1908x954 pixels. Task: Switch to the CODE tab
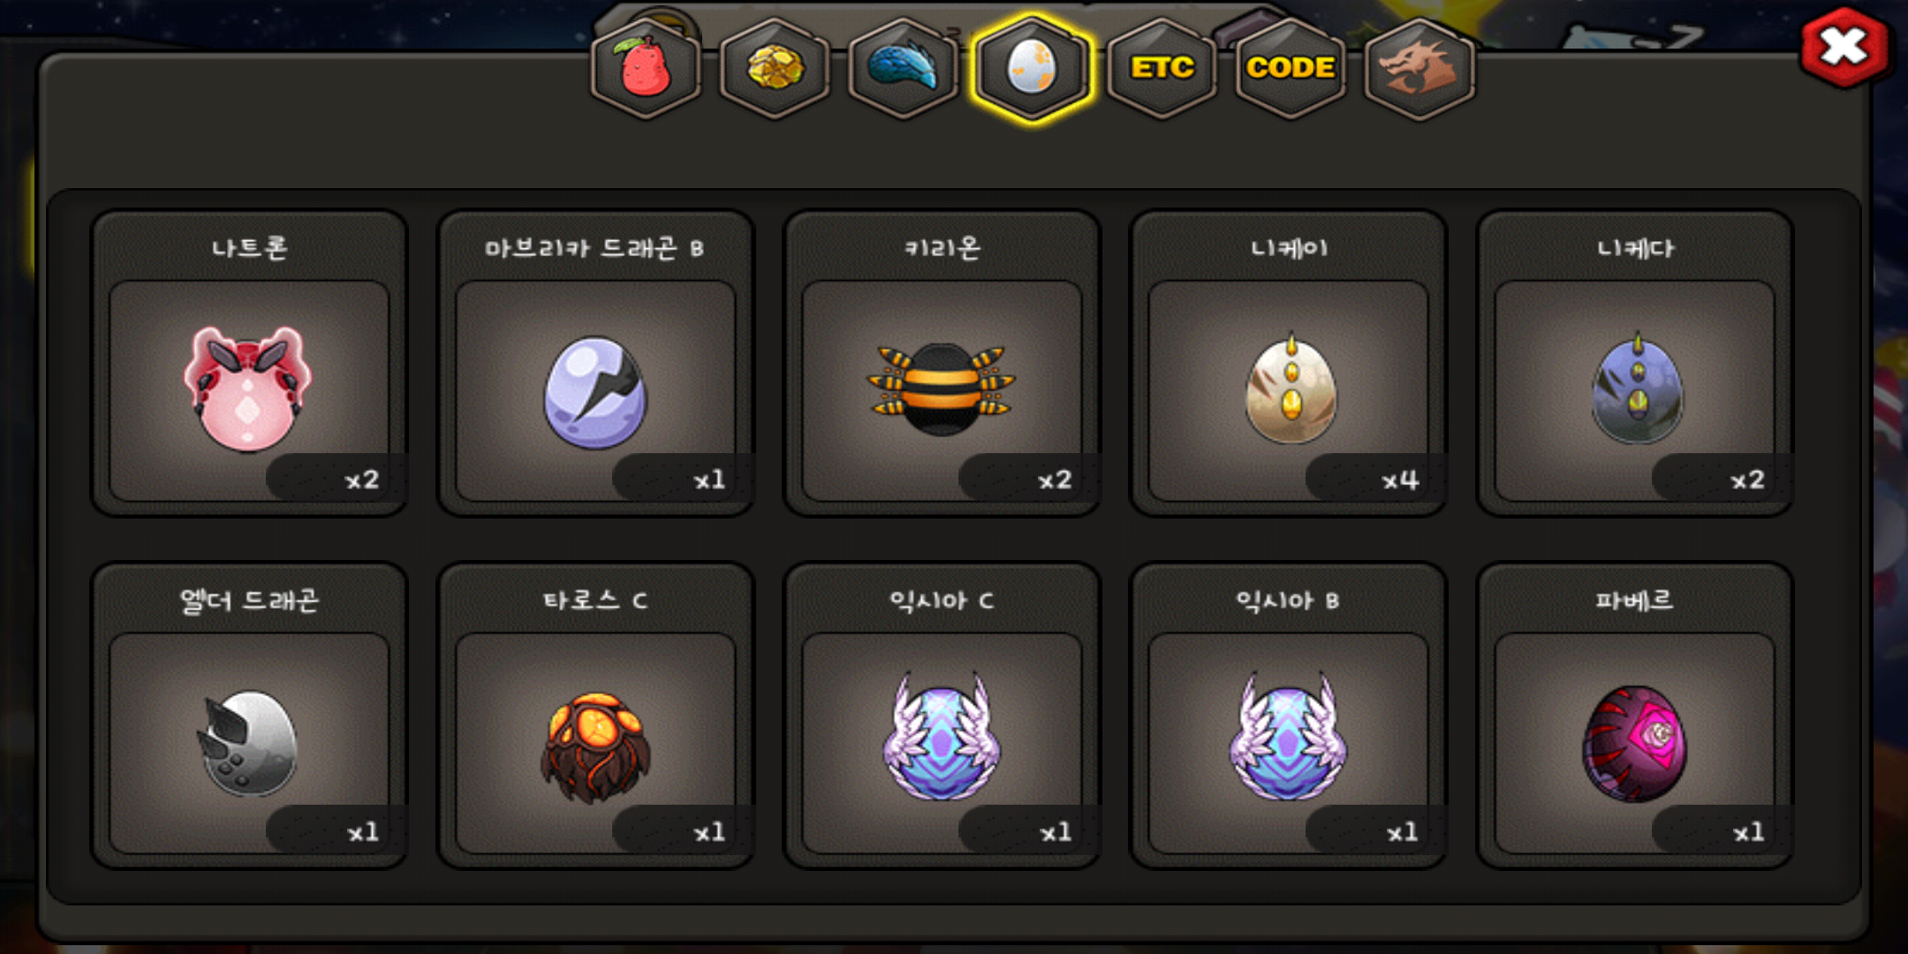coord(1291,68)
